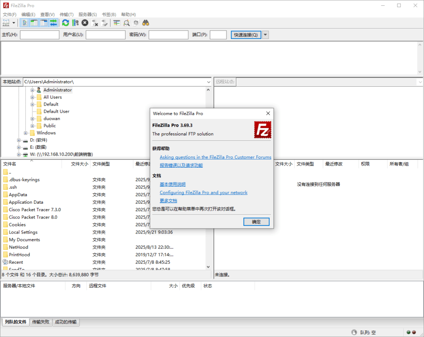Click the 确定 button in the welcome dialog
Viewport: 424px width, 337px height.
click(256, 221)
